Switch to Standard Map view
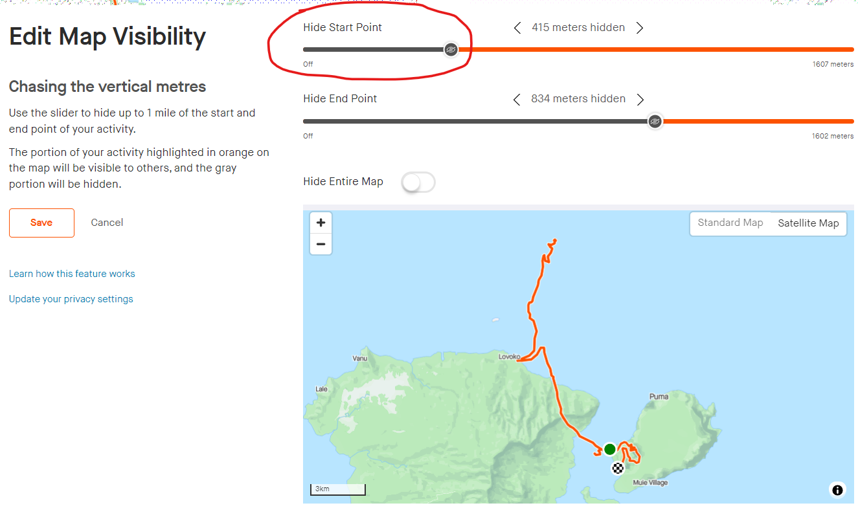Viewport: 858px width, 510px height. [x=730, y=223]
